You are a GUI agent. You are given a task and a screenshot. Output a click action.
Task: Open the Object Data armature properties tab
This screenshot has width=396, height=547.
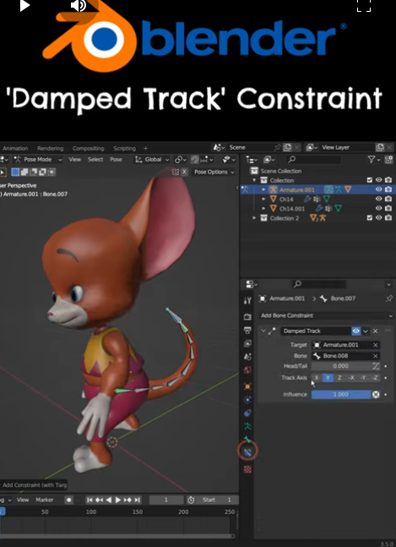click(x=247, y=426)
